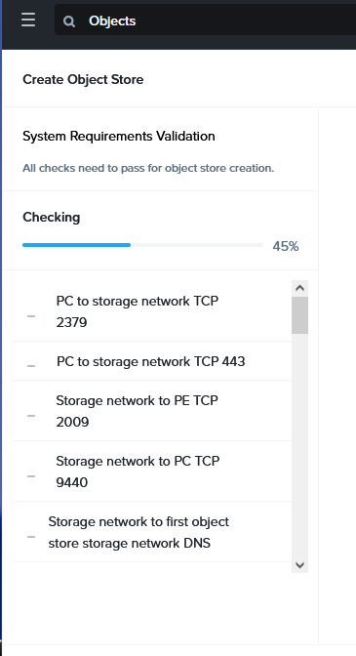Click the 45% progress label

(286, 246)
